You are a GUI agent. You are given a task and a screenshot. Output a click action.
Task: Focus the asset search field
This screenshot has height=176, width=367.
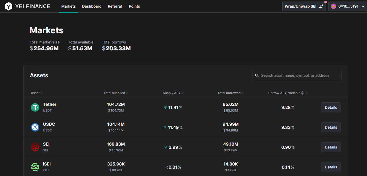point(297,75)
